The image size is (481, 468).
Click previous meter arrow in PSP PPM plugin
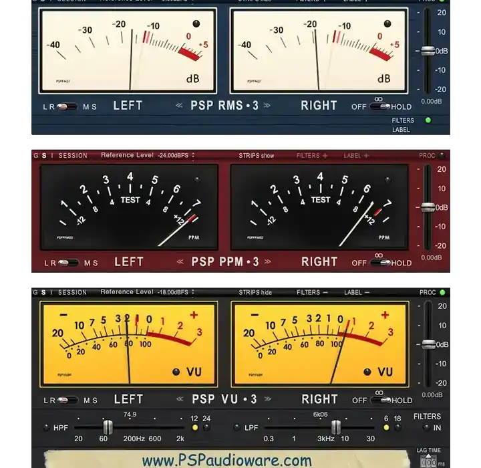tap(180, 262)
